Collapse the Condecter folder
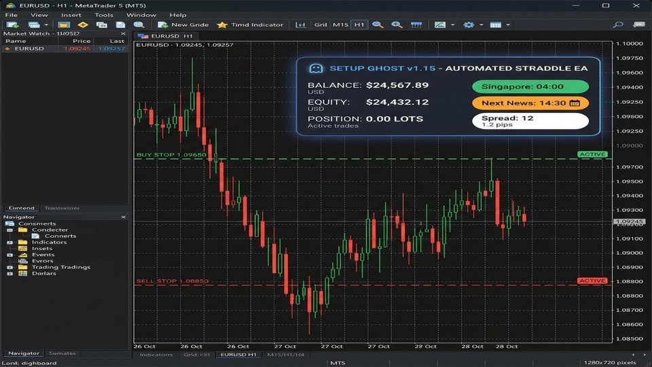The height and width of the screenshot is (367, 652). coord(10,230)
